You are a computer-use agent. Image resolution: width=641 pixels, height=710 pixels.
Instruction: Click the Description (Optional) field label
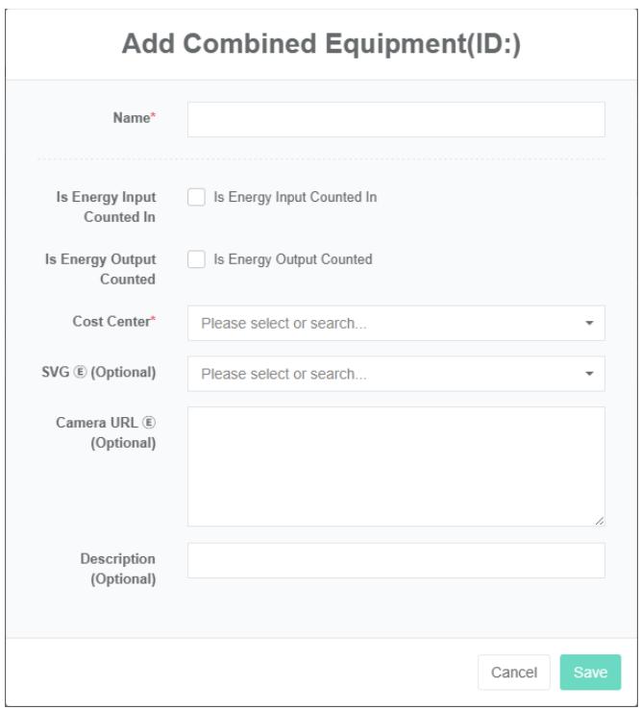(x=123, y=569)
